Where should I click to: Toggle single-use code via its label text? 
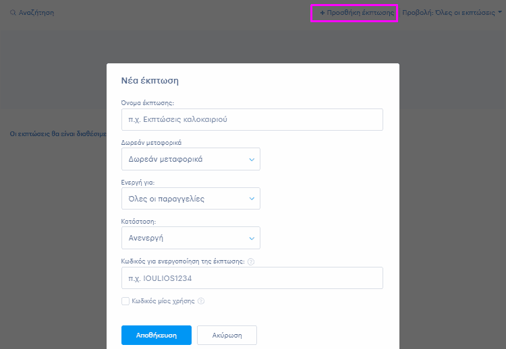(x=163, y=301)
